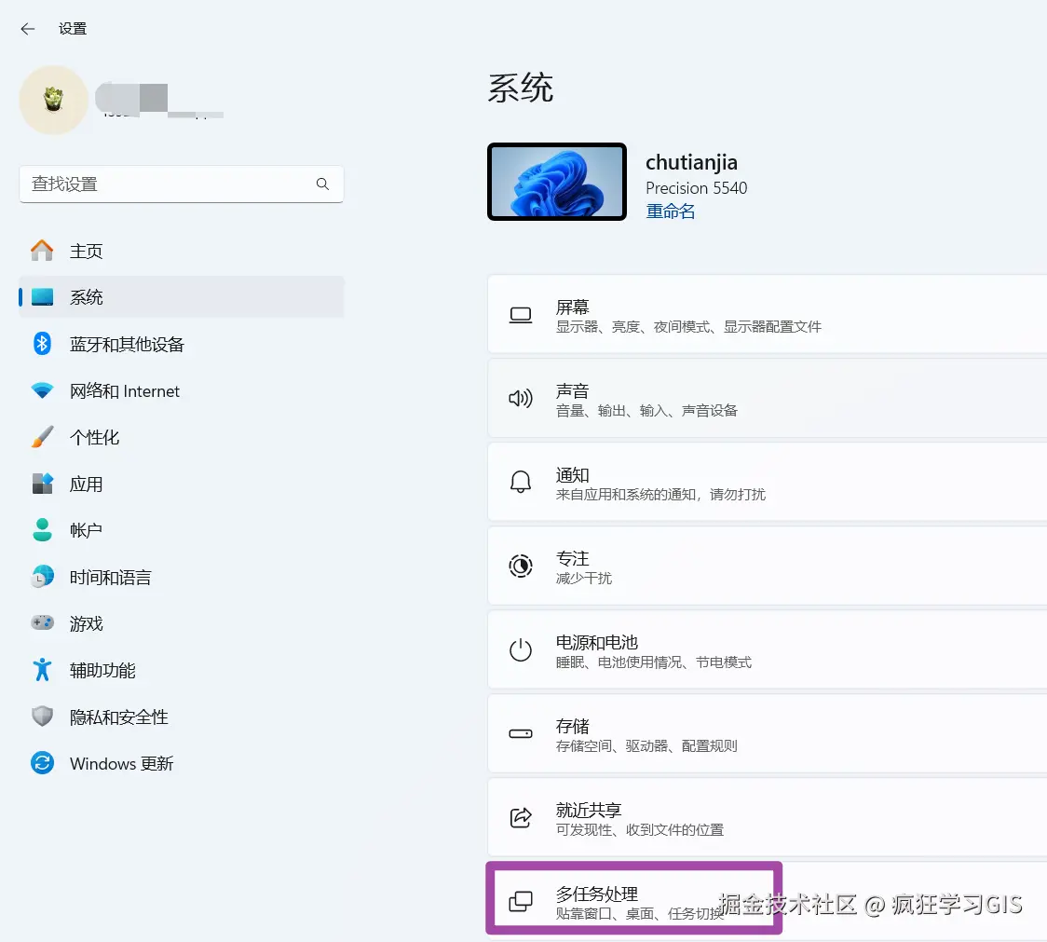Click the 就近共享 share icon
Image resolution: width=1047 pixels, height=942 pixels.
(521, 818)
